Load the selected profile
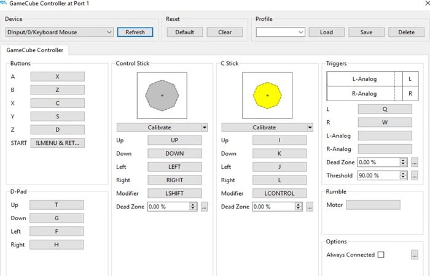Viewport: 430px width, 276px height. (x=327, y=33)
